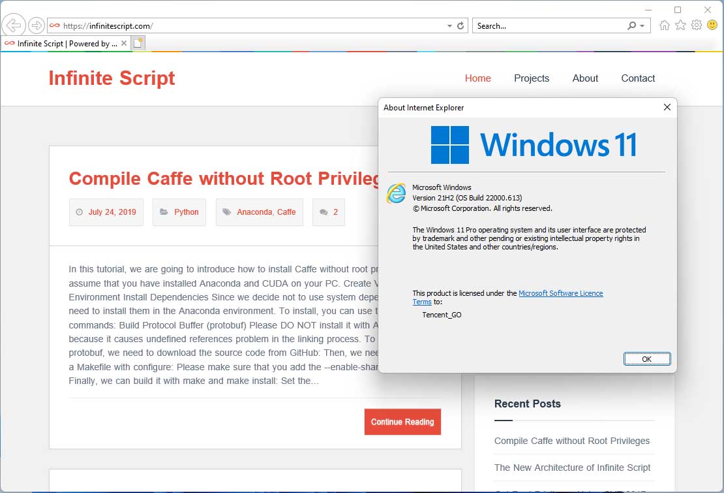
Task: Click the Search... input box
Action: pos(549,26)
